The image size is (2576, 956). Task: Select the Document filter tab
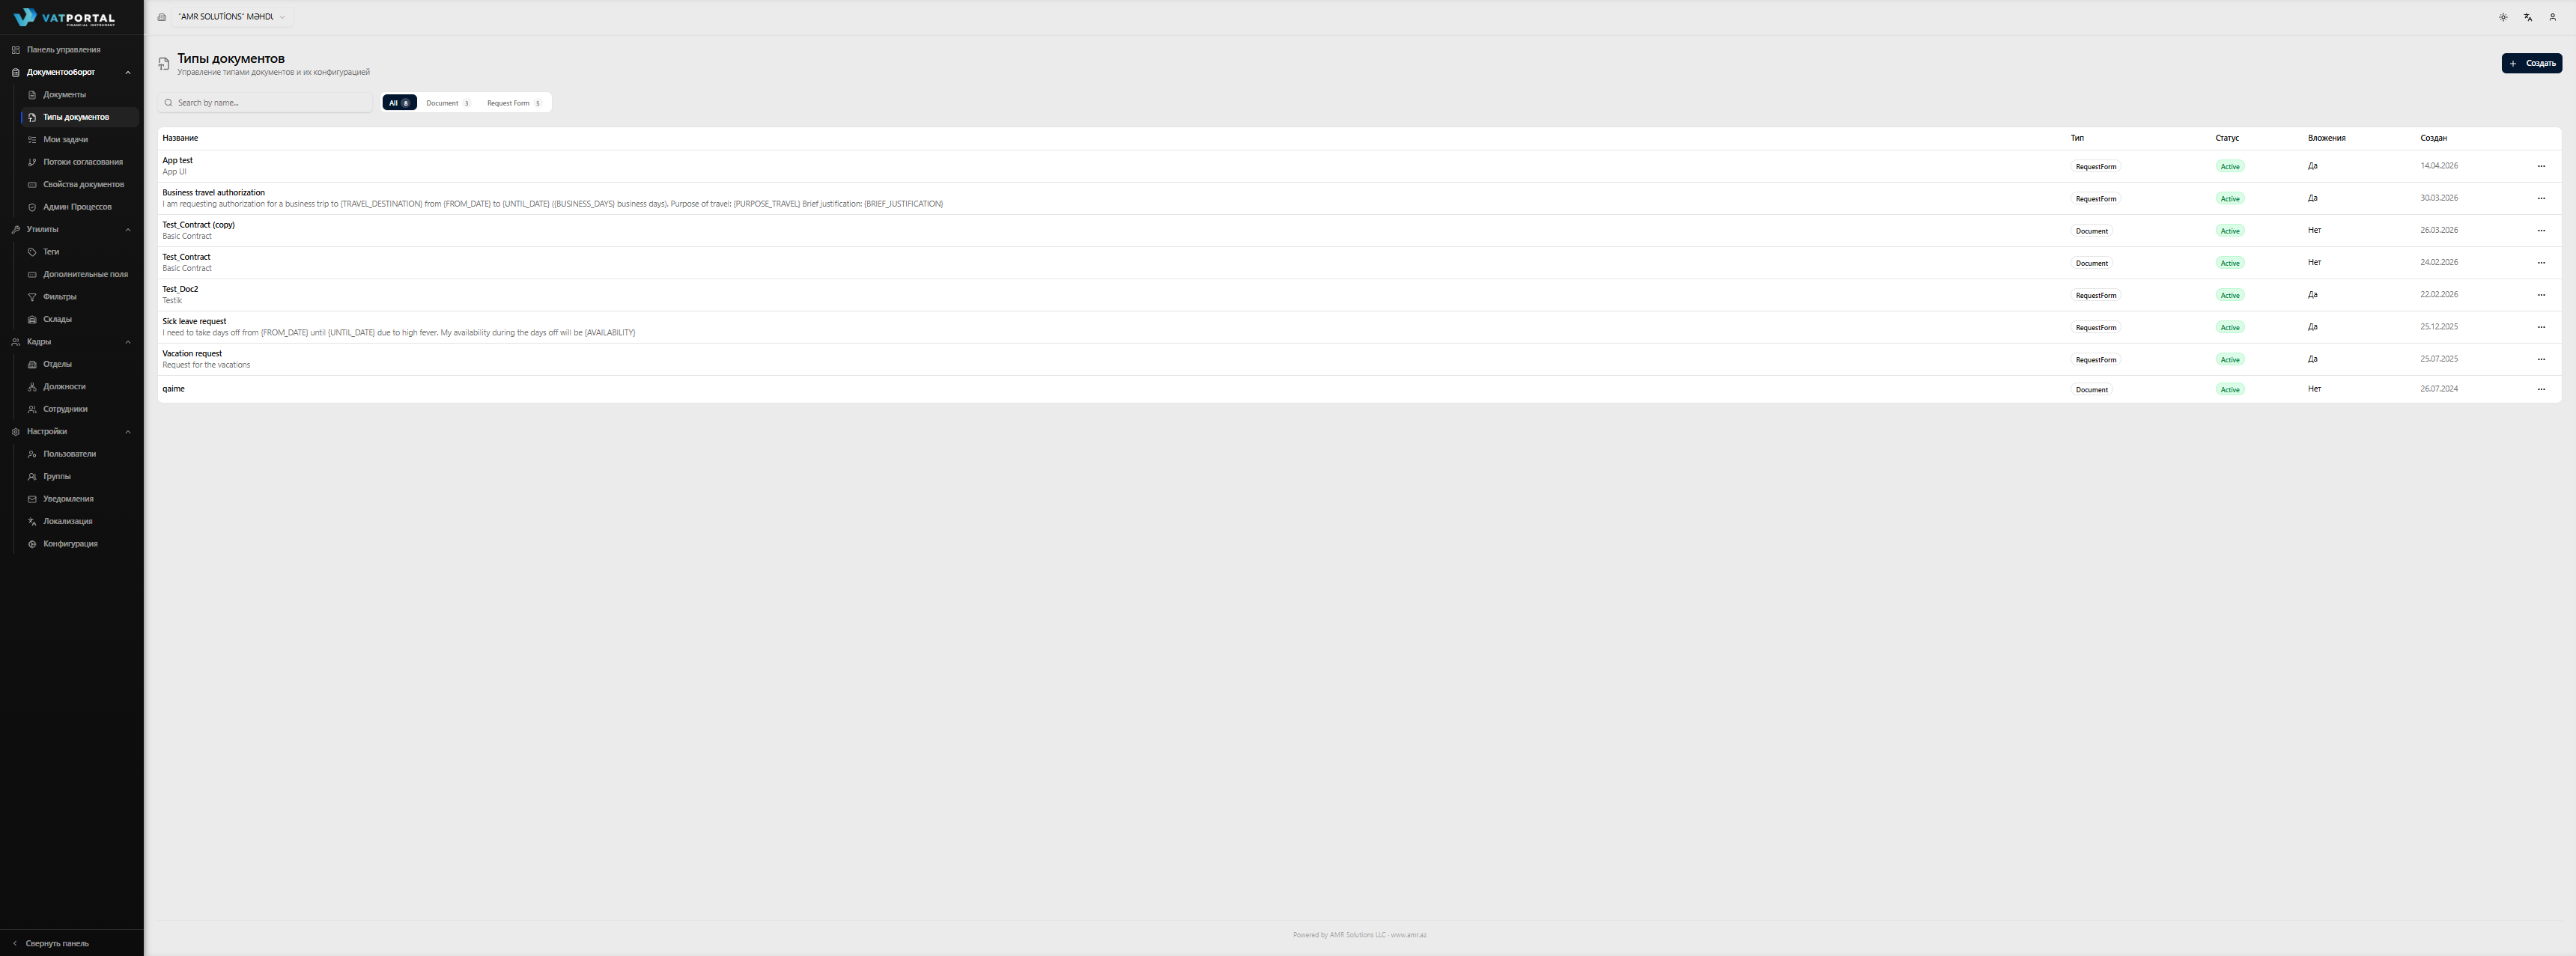click(448, 103)
